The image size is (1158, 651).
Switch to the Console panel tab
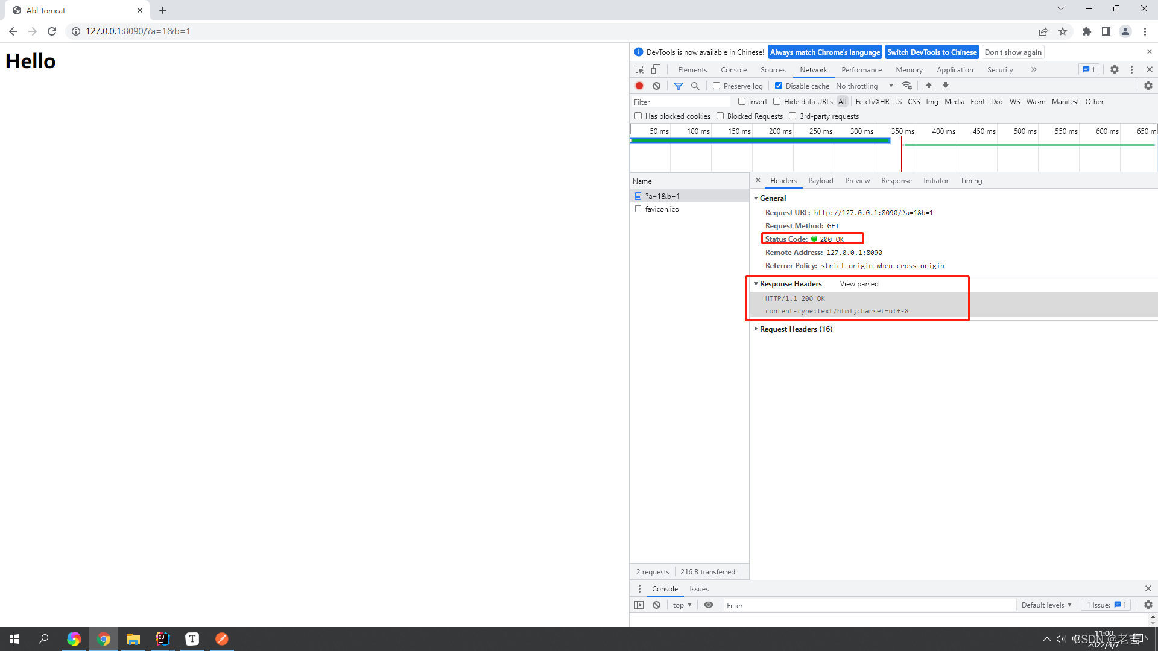[733, 69]
